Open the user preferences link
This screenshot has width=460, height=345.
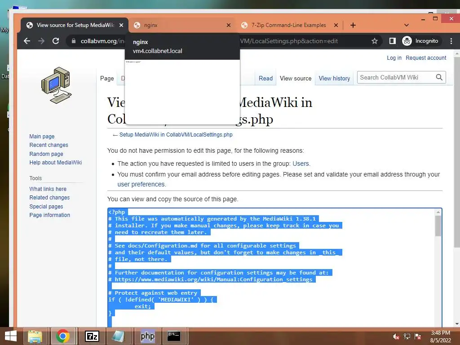pos(141,184)
